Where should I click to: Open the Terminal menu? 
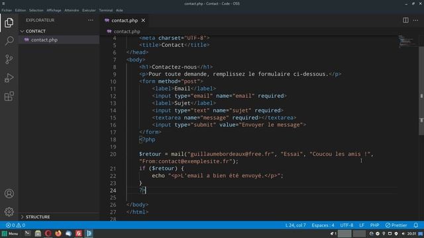click(106, 11)
